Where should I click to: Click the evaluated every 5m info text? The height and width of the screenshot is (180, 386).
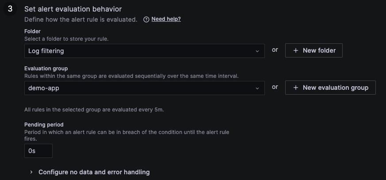(x=94, y=109)
